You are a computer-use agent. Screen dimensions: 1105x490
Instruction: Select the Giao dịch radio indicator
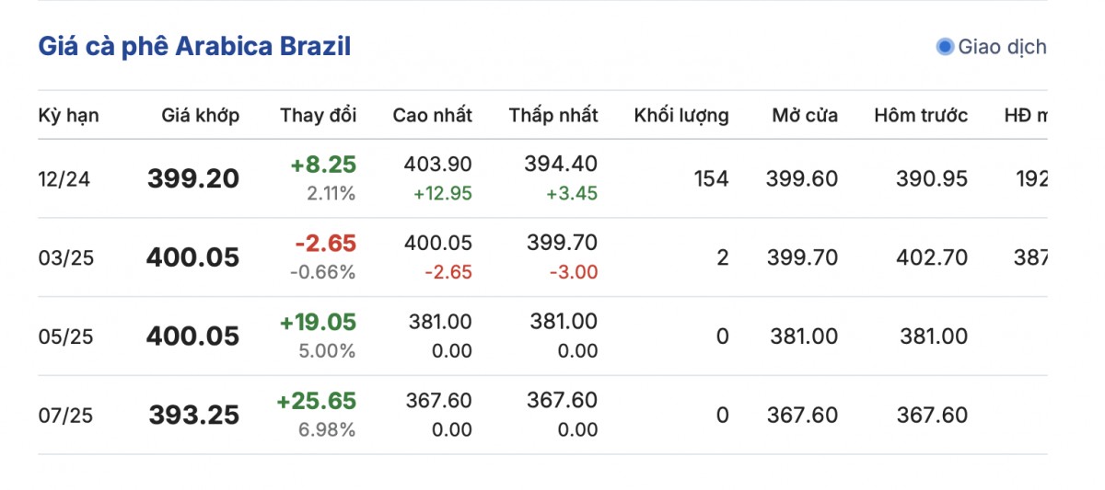[x=945, y=47]
